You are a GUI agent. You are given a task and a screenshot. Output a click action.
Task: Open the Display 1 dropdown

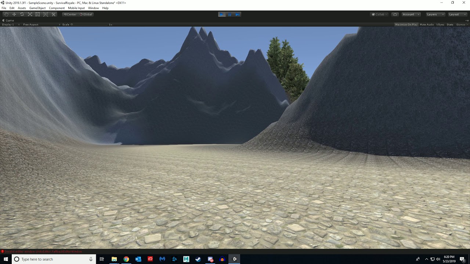[11, 25]
